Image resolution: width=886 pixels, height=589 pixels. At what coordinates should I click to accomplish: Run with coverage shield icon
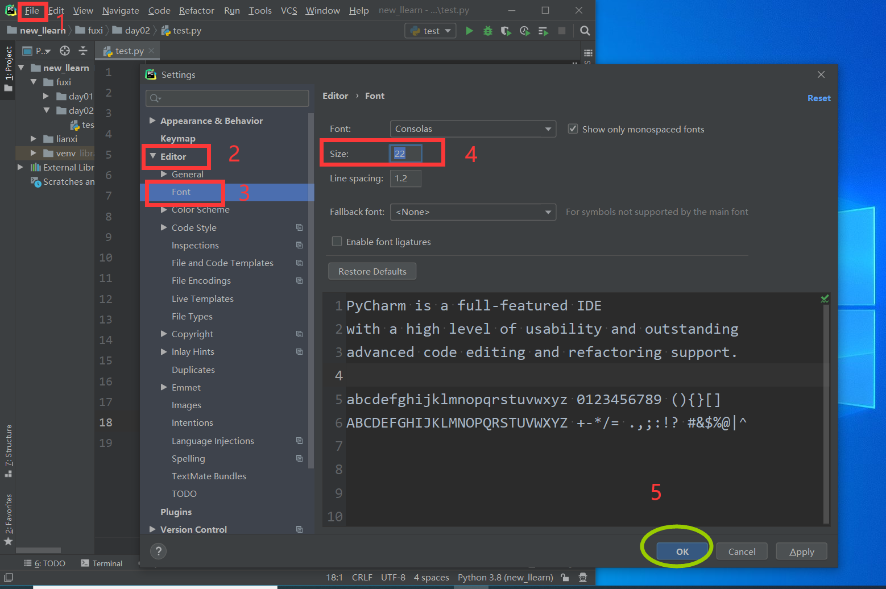coord(506,31)
